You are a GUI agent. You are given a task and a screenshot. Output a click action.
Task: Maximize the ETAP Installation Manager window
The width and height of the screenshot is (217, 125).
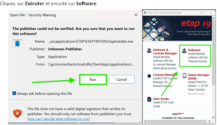202,13
